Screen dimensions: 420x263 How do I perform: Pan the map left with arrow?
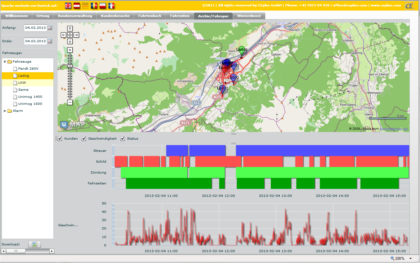coord(63,35)
